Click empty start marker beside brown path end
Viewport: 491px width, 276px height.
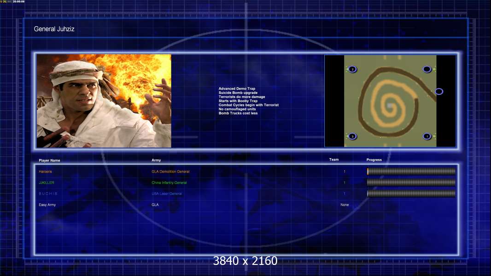439,92
